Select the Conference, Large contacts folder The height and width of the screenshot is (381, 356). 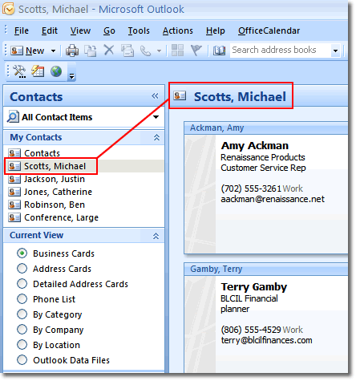tap(61, 217)
